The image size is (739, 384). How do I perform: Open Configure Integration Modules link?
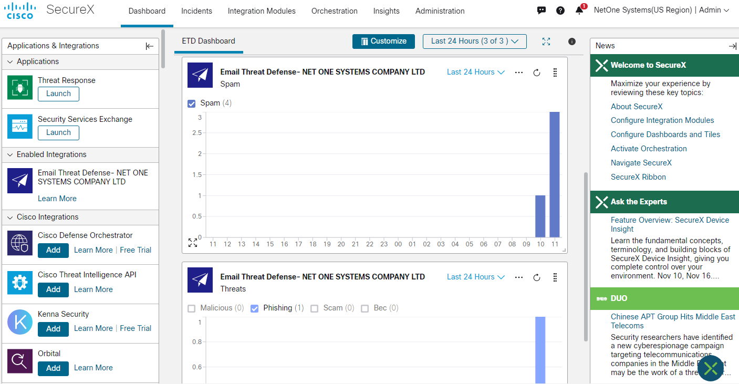[662, 120]
